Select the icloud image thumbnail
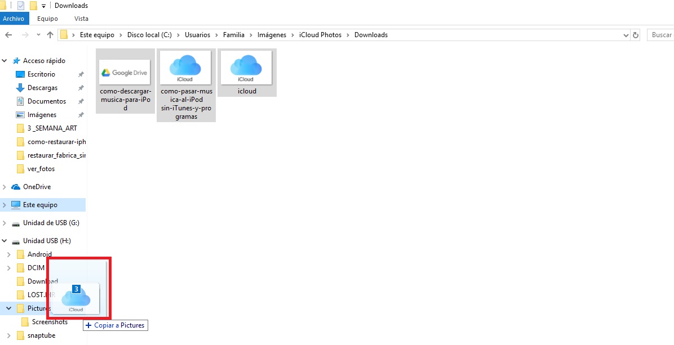The width and height of the screenshot is (674, 345). point(246,68)
